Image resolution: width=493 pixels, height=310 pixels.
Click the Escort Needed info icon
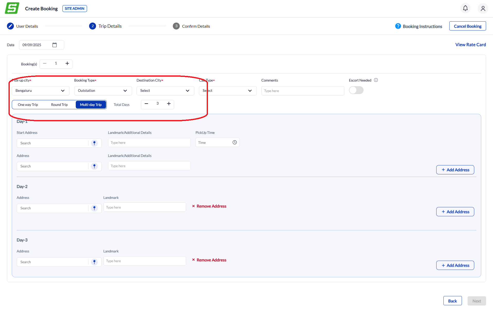[x=376, y=80]
